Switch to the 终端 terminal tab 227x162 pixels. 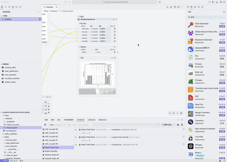(x=52, y=120)
